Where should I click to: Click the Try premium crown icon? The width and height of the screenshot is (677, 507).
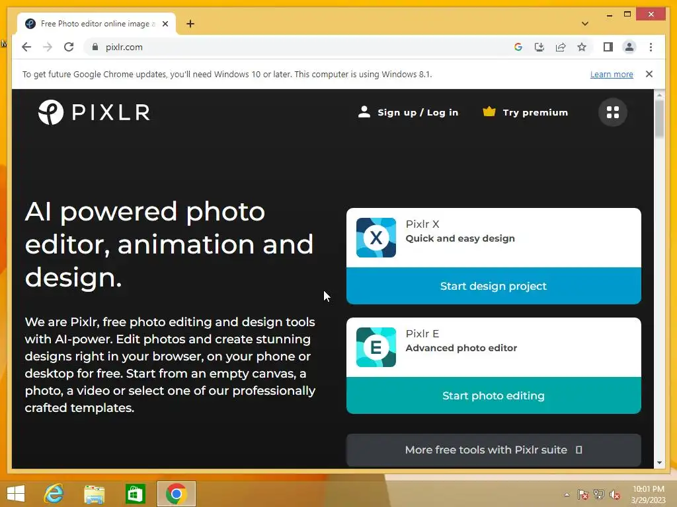coord(489,112)
